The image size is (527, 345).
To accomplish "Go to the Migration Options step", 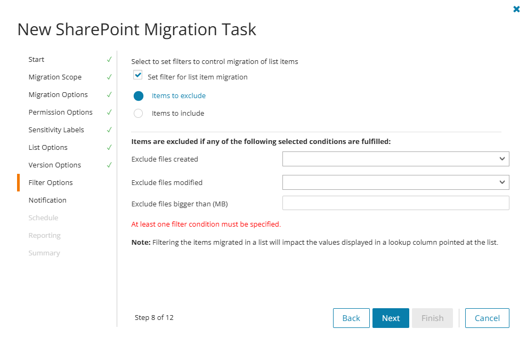I will [58, 94].
